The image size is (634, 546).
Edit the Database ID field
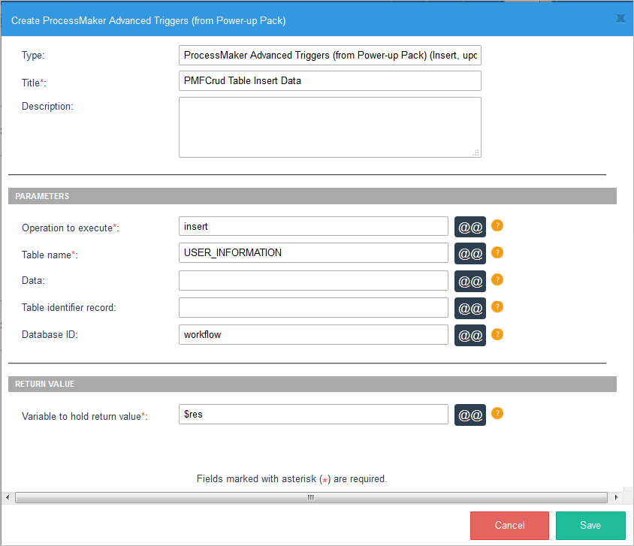click(313, 335)
